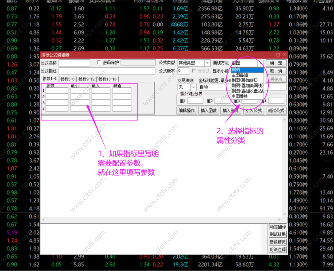Click the 2356.98亿 cell in background list
334x271 pixels.
210,9
